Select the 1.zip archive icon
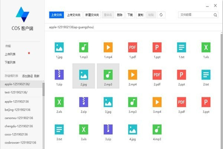The height and width of the screenshot is (149, 223). [x=59, y=75]
